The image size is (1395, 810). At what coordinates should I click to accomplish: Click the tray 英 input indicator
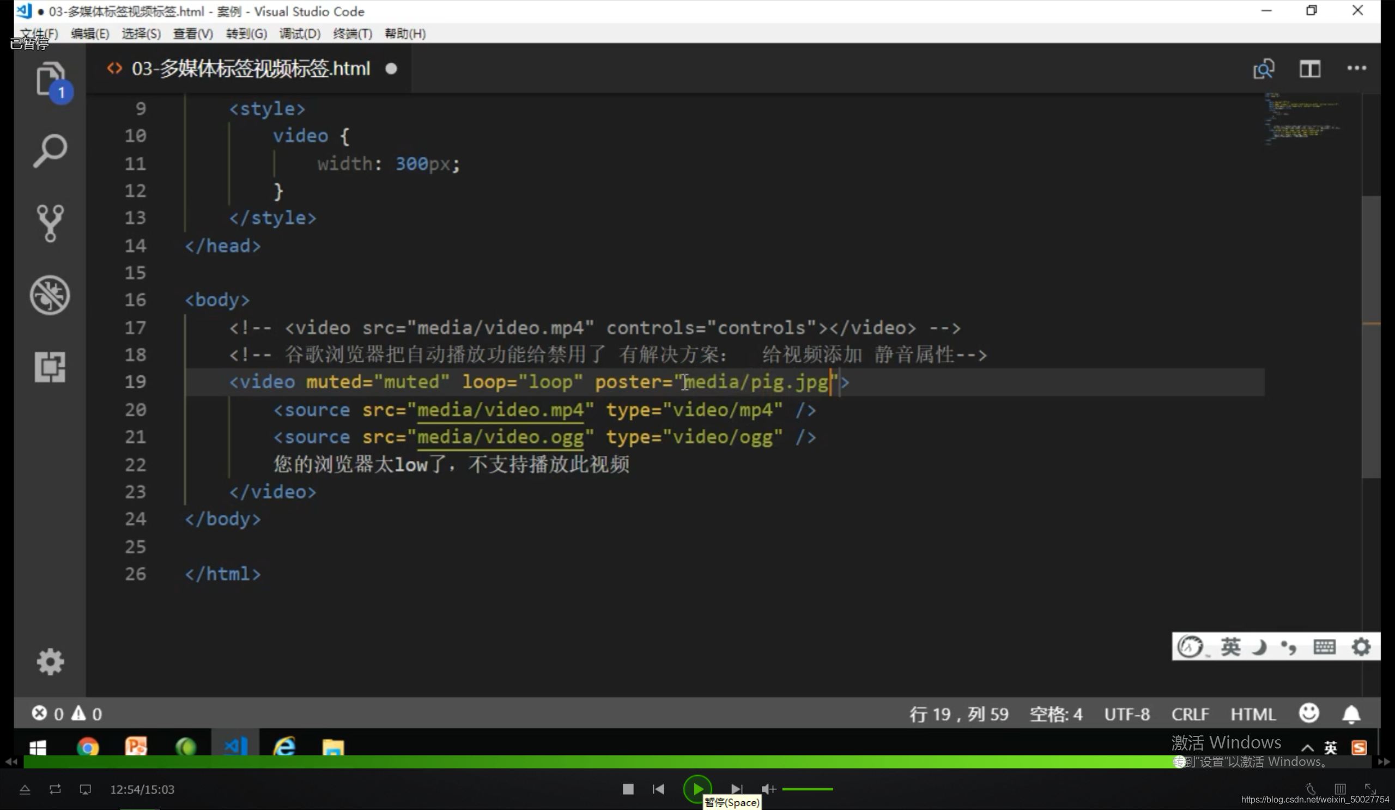pos(1331,748)
